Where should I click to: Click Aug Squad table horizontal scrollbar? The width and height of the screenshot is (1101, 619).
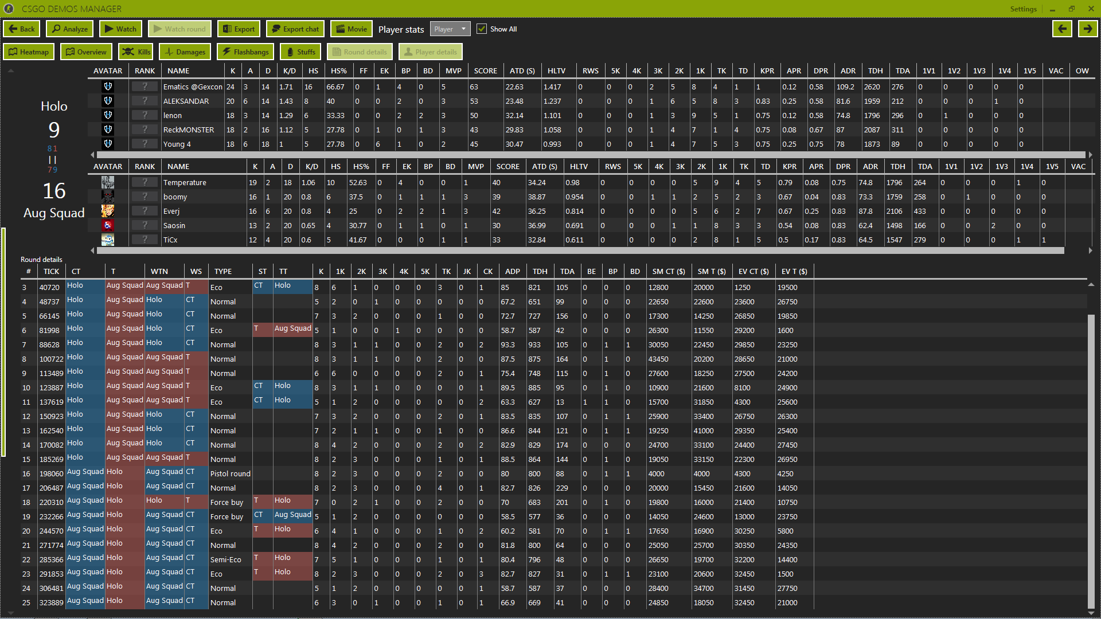(x=580, y=250)
